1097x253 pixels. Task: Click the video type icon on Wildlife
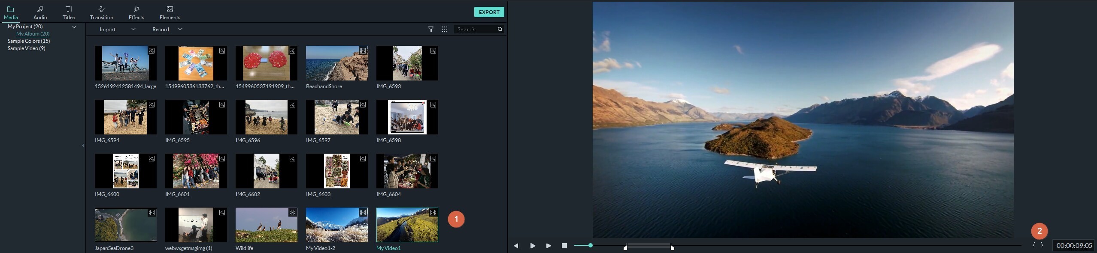pyautogui.click(x=292, y=212)
